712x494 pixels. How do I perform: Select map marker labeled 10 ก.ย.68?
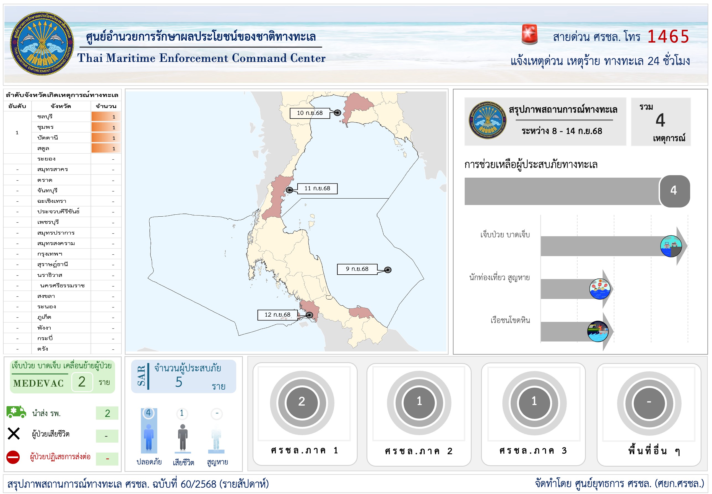click(337, 113)
